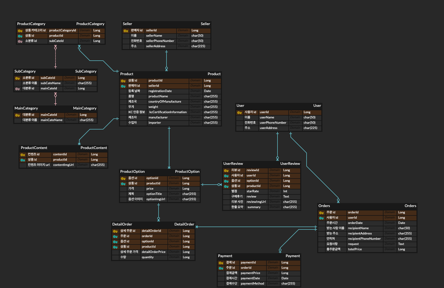444x288 pixels.
Task: Select the Domain cell of the starRate row
Action: (275, 191)
